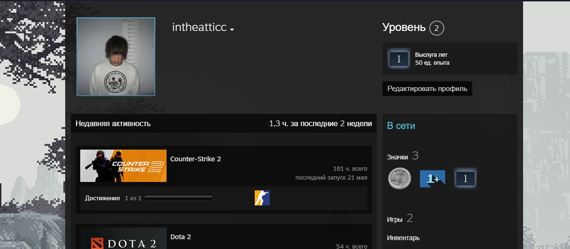
Task: Open the intheatticc profile avatar picture
Action: 116,57
